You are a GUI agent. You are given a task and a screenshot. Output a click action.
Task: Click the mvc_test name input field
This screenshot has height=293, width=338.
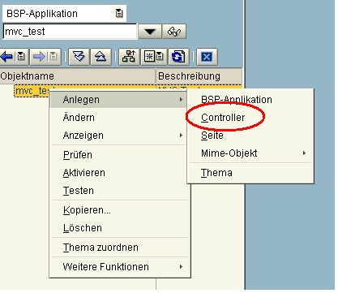tap(71, 32)
